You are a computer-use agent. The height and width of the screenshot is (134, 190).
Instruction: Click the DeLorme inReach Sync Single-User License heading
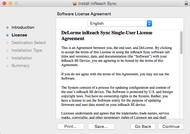pos(107,35)
